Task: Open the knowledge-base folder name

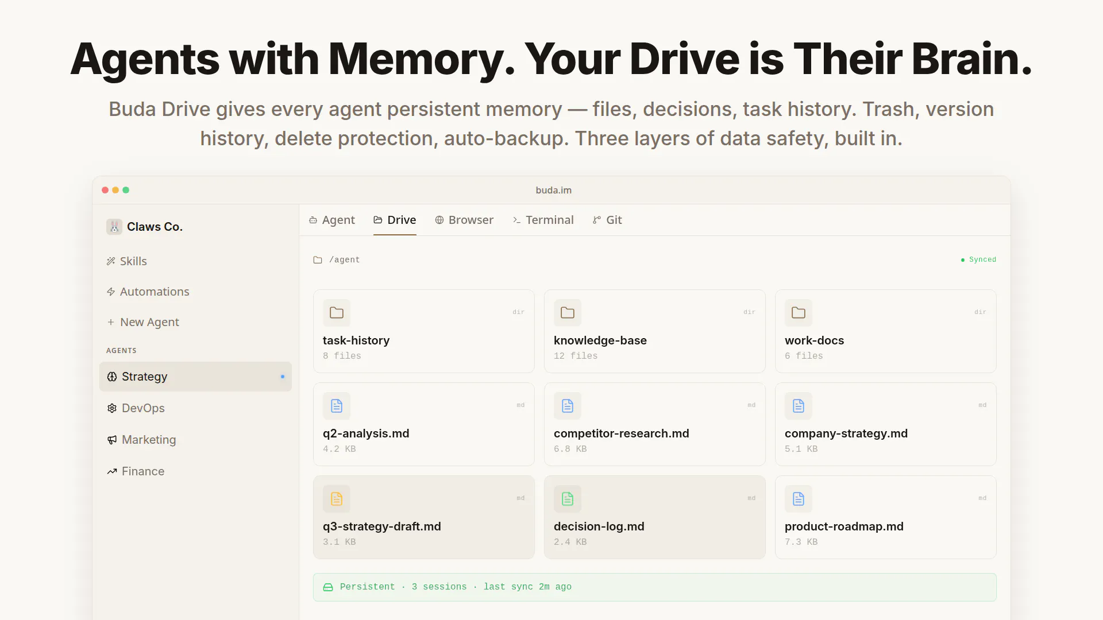Action: (x=600, y=340)
